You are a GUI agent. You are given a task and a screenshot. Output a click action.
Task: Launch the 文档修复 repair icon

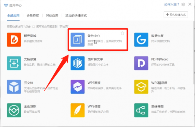click(14, 63)
